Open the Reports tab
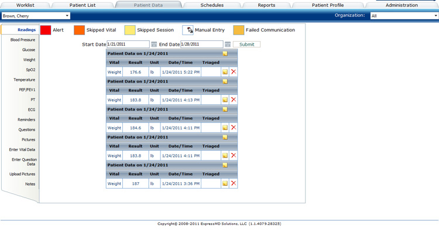The image size is (439, 232). [266, 5]
